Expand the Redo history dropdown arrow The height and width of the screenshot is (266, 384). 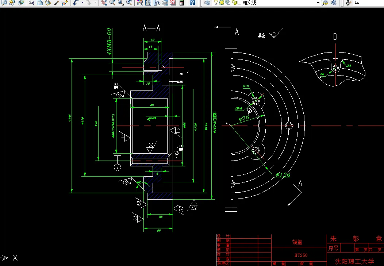point(96,3)
